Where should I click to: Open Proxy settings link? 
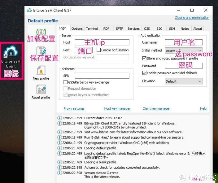74,108
